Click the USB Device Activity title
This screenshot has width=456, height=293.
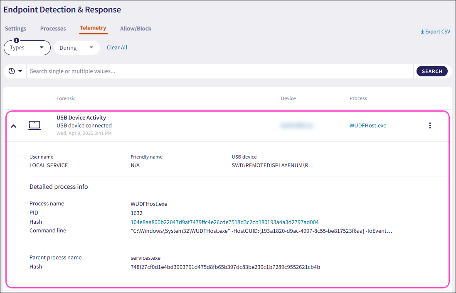(81, 117)
